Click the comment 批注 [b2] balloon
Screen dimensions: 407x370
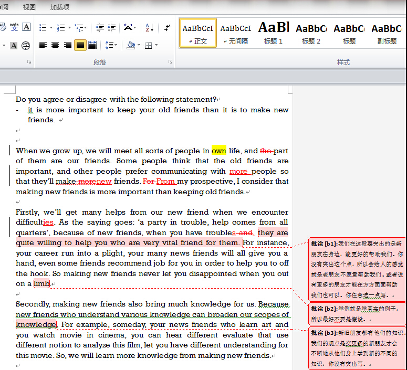pyautogui.click(x=357, y=314)
